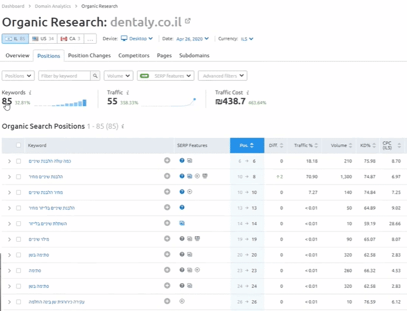
Task: Show Traffic Cost info tooltip icon
Action: 248,93
